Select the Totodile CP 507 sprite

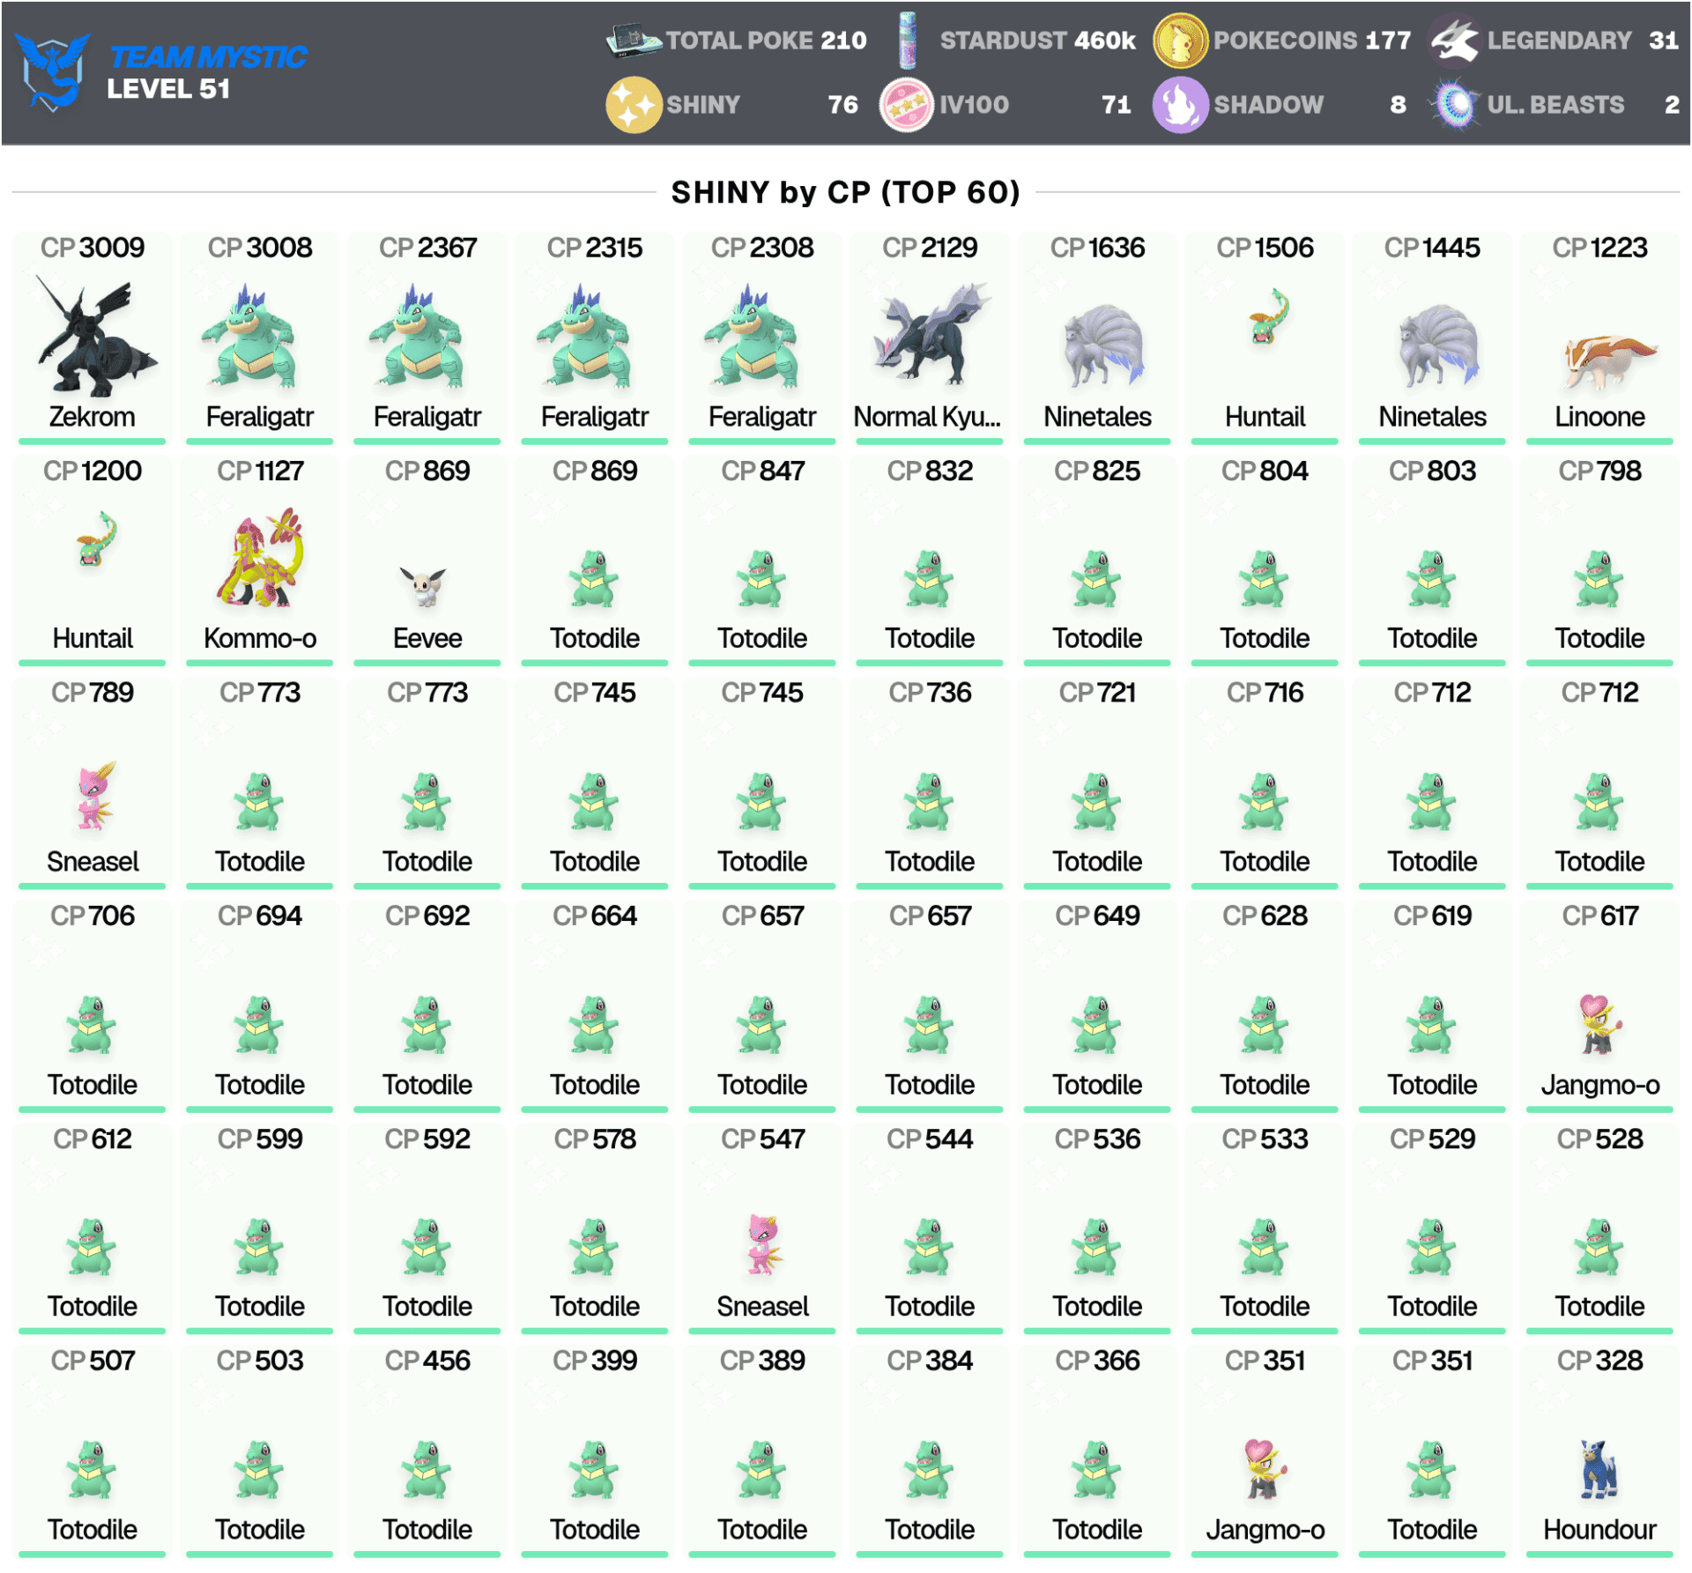tap(92, 1470)
